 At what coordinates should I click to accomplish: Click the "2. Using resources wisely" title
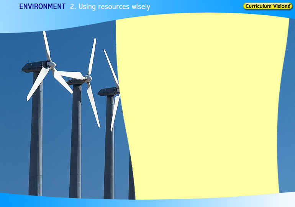click(110, 7)
